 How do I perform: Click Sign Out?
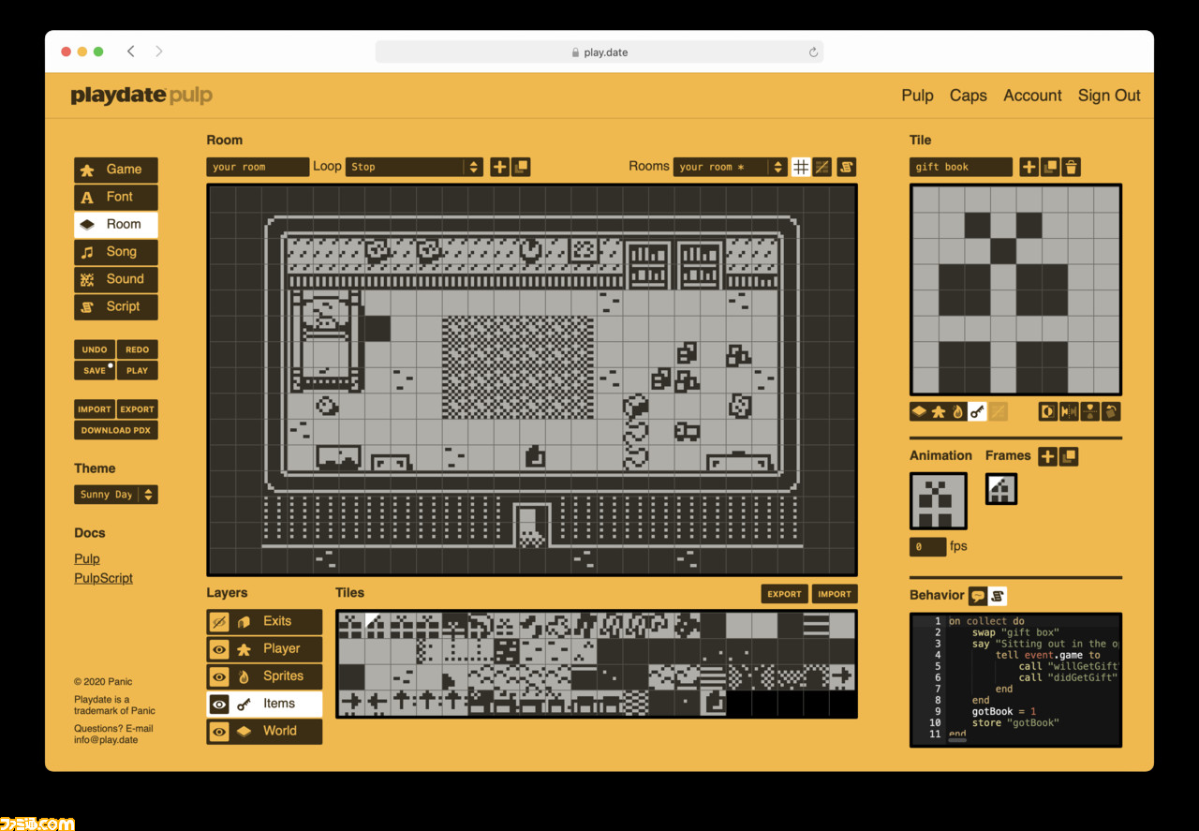[1109, 96]
